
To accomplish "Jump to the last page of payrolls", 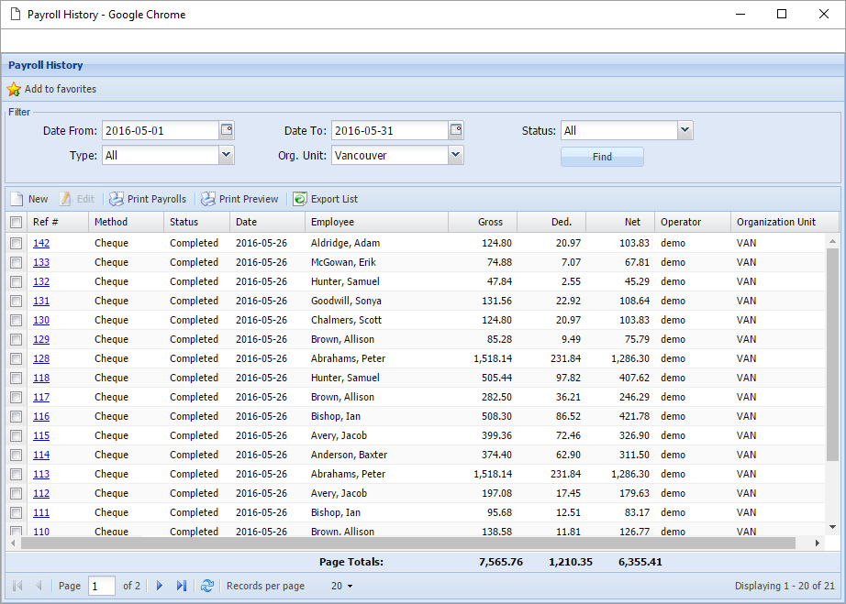I will (180, 586).
